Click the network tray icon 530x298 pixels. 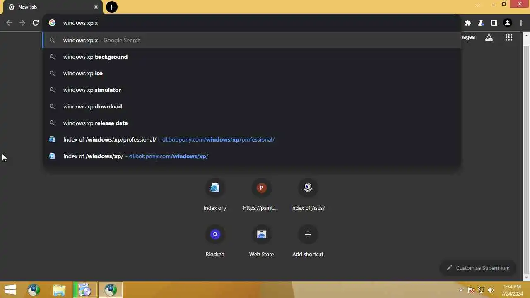481,290
